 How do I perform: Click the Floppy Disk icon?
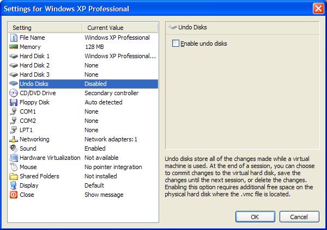[14, 102]
